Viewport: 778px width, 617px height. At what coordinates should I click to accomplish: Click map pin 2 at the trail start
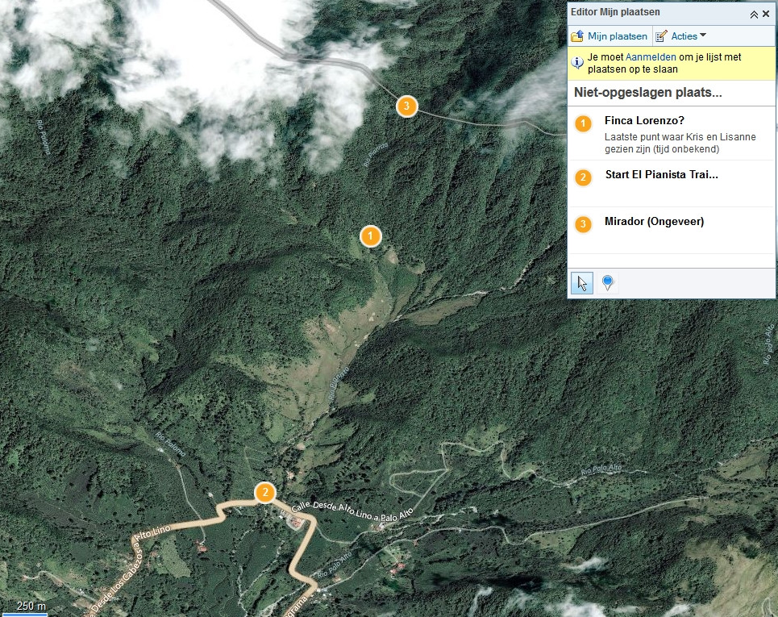coord(264,492)
